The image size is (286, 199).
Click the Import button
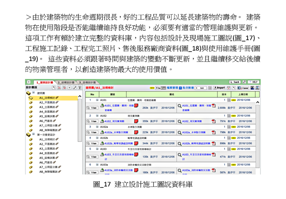[x=219, y=88]
